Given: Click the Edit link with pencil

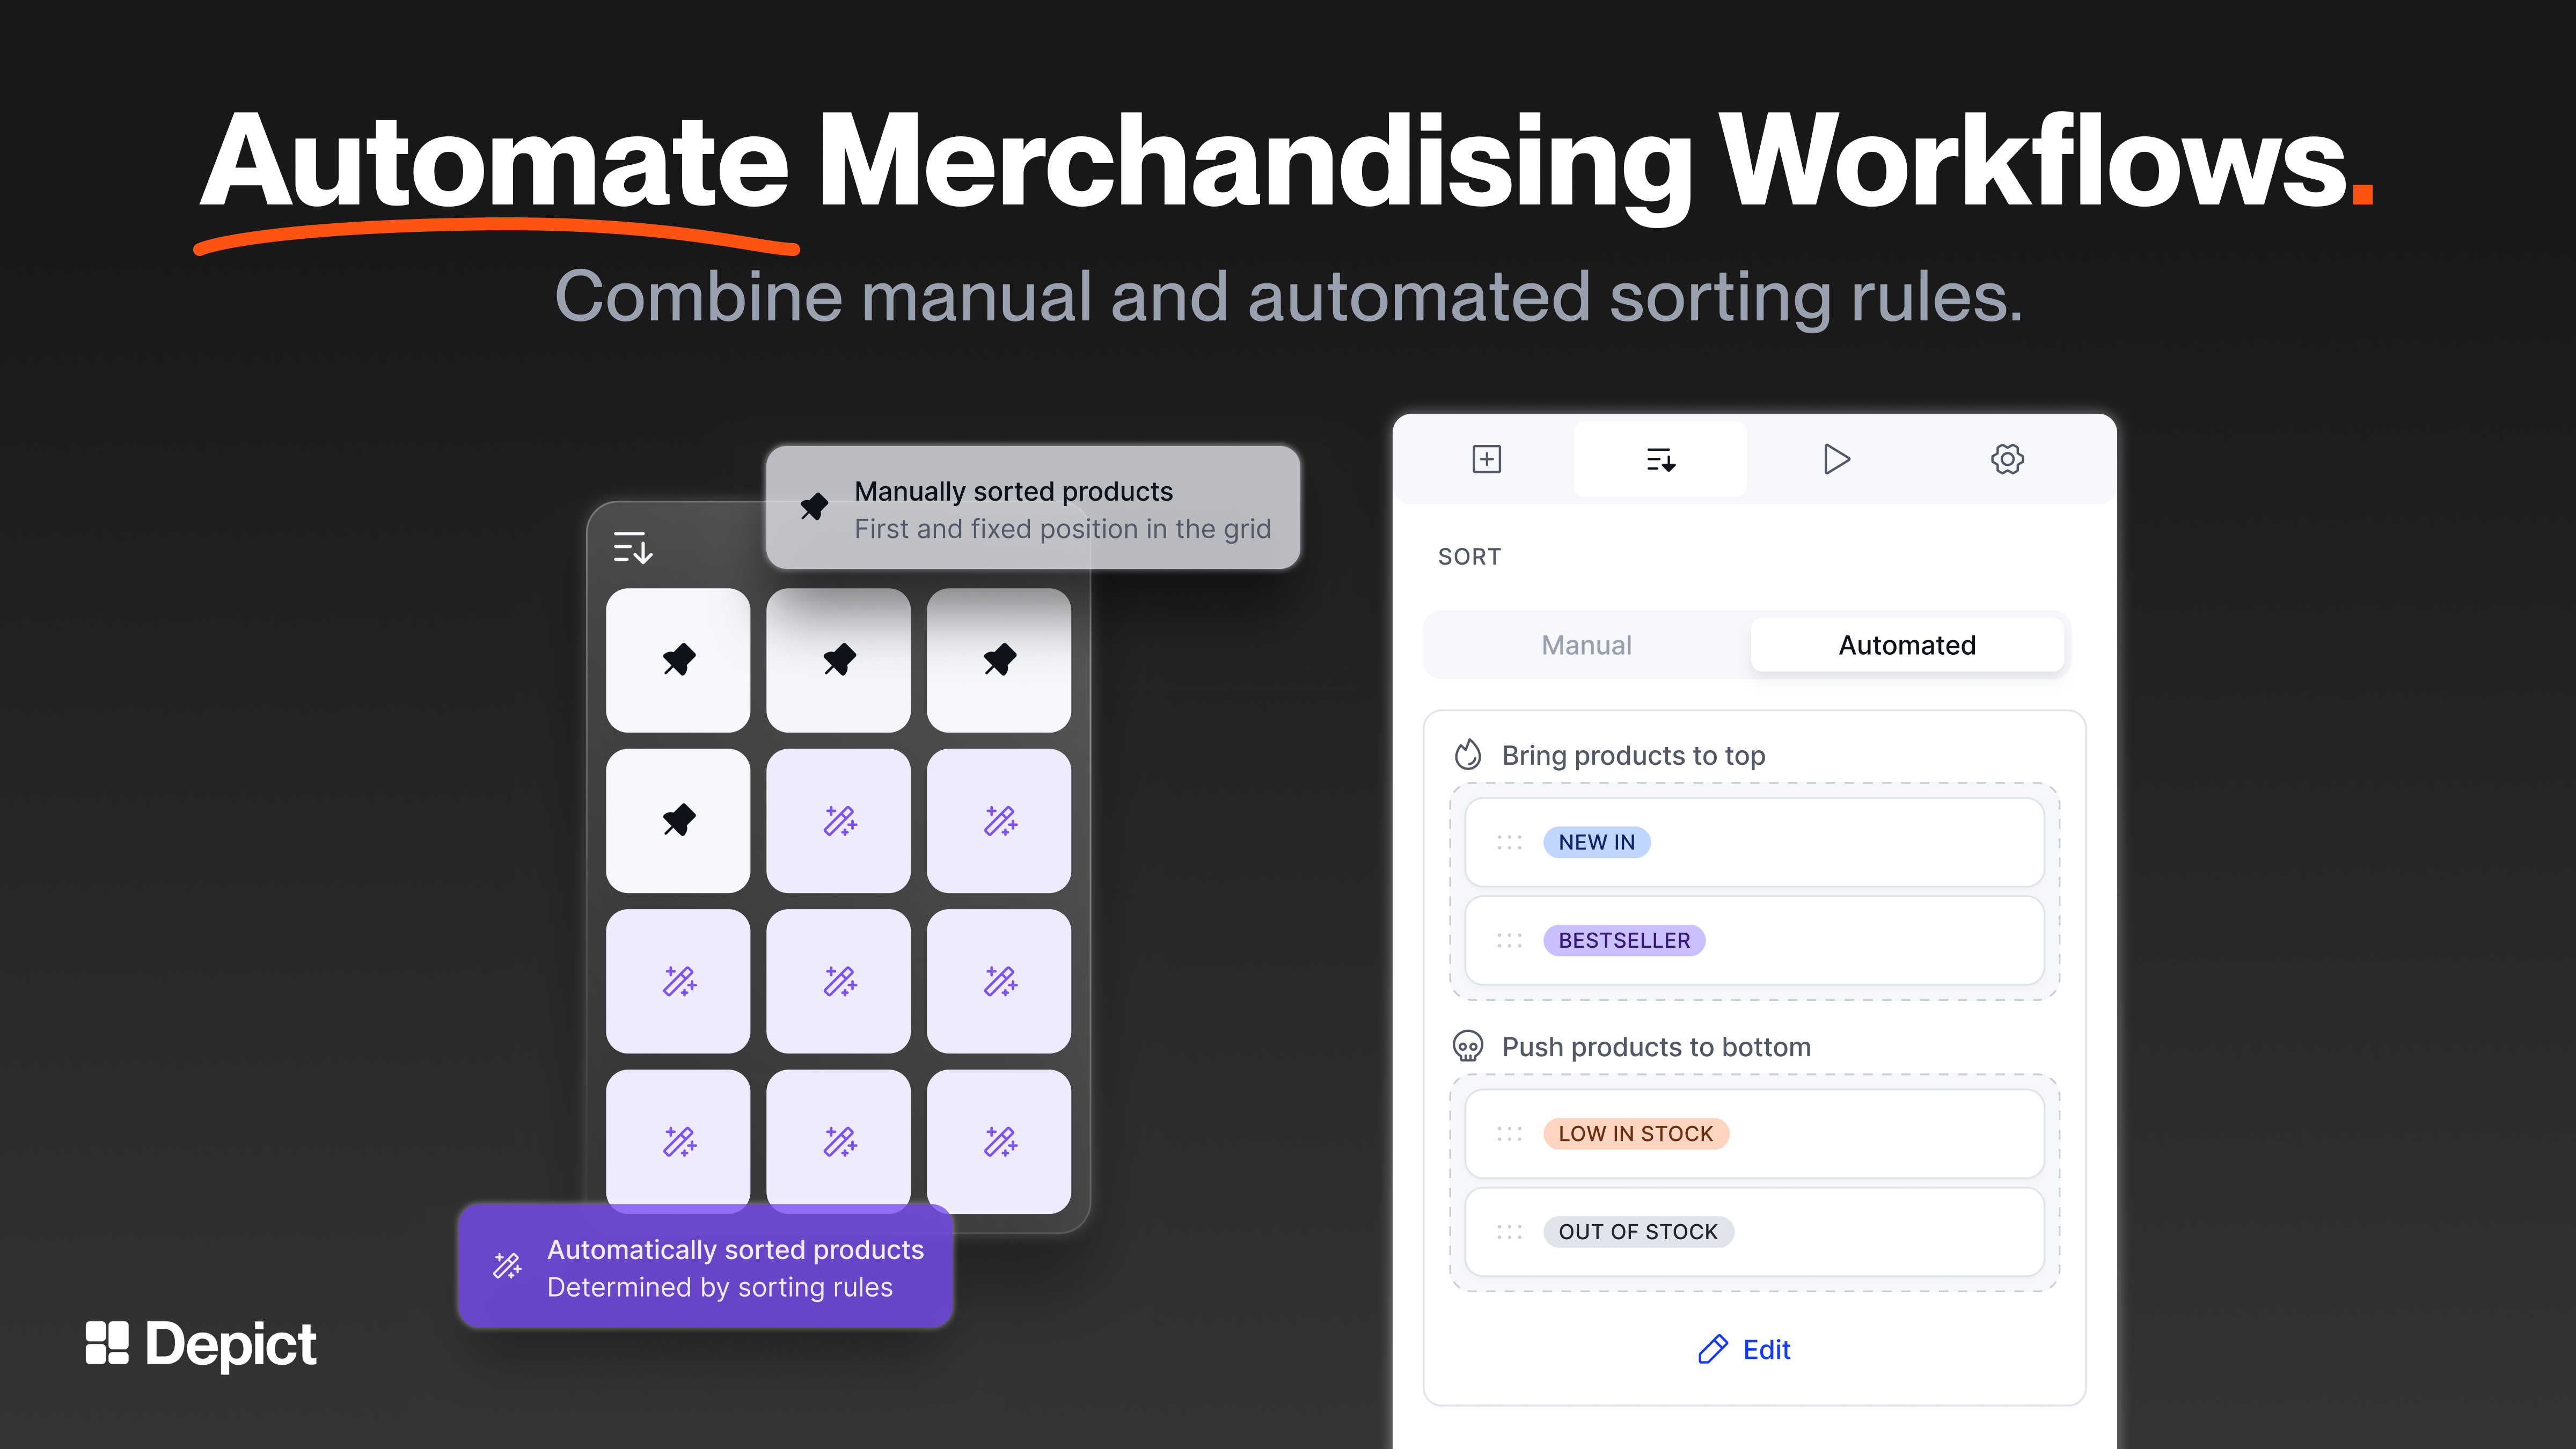Looking at the screenshot, I should point(1744,1349).
